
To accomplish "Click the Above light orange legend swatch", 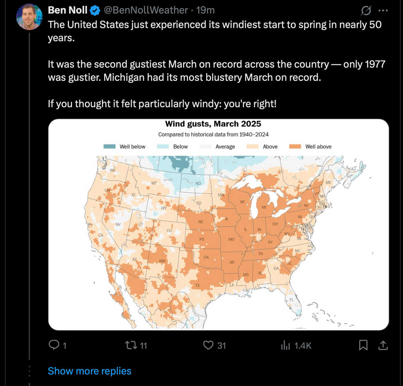I will 253,146.
